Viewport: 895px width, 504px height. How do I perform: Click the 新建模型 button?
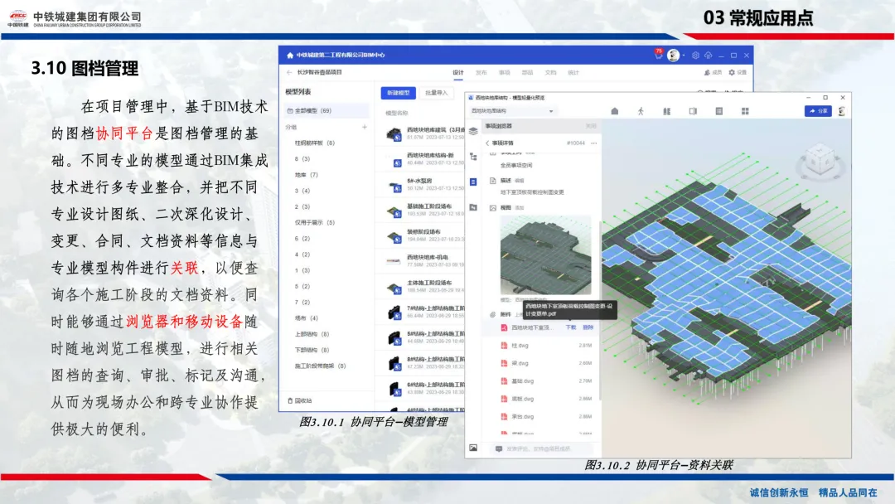coord(399,93)
